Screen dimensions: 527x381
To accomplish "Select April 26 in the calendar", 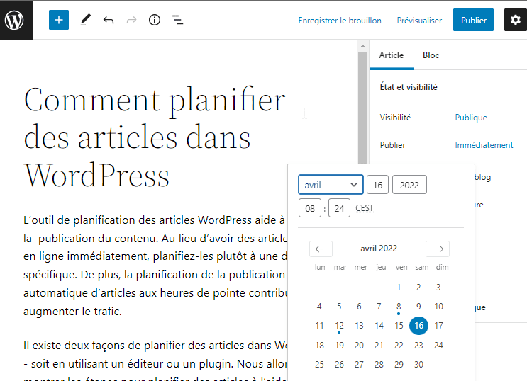I will point(339,365).
